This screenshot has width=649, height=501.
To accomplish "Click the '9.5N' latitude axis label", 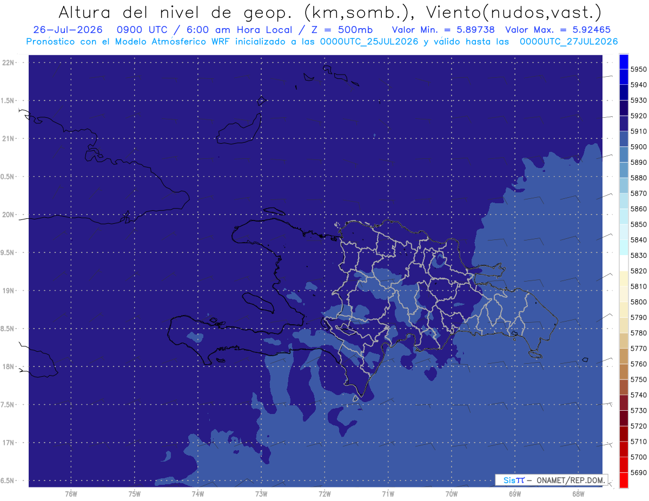I will click(8, 252).
